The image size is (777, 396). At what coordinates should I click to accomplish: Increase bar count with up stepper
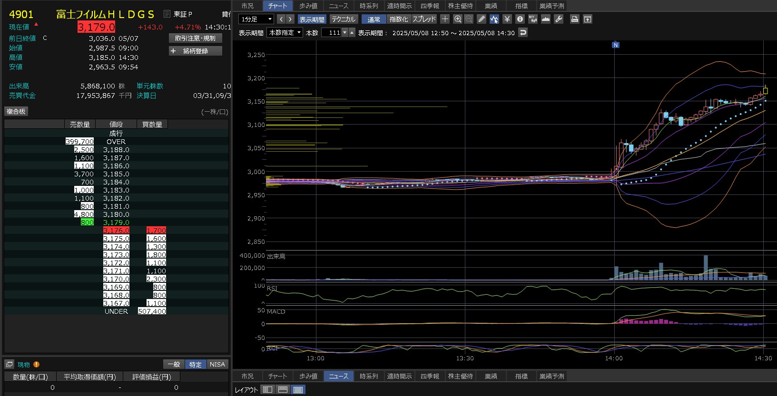coord(352,32)
